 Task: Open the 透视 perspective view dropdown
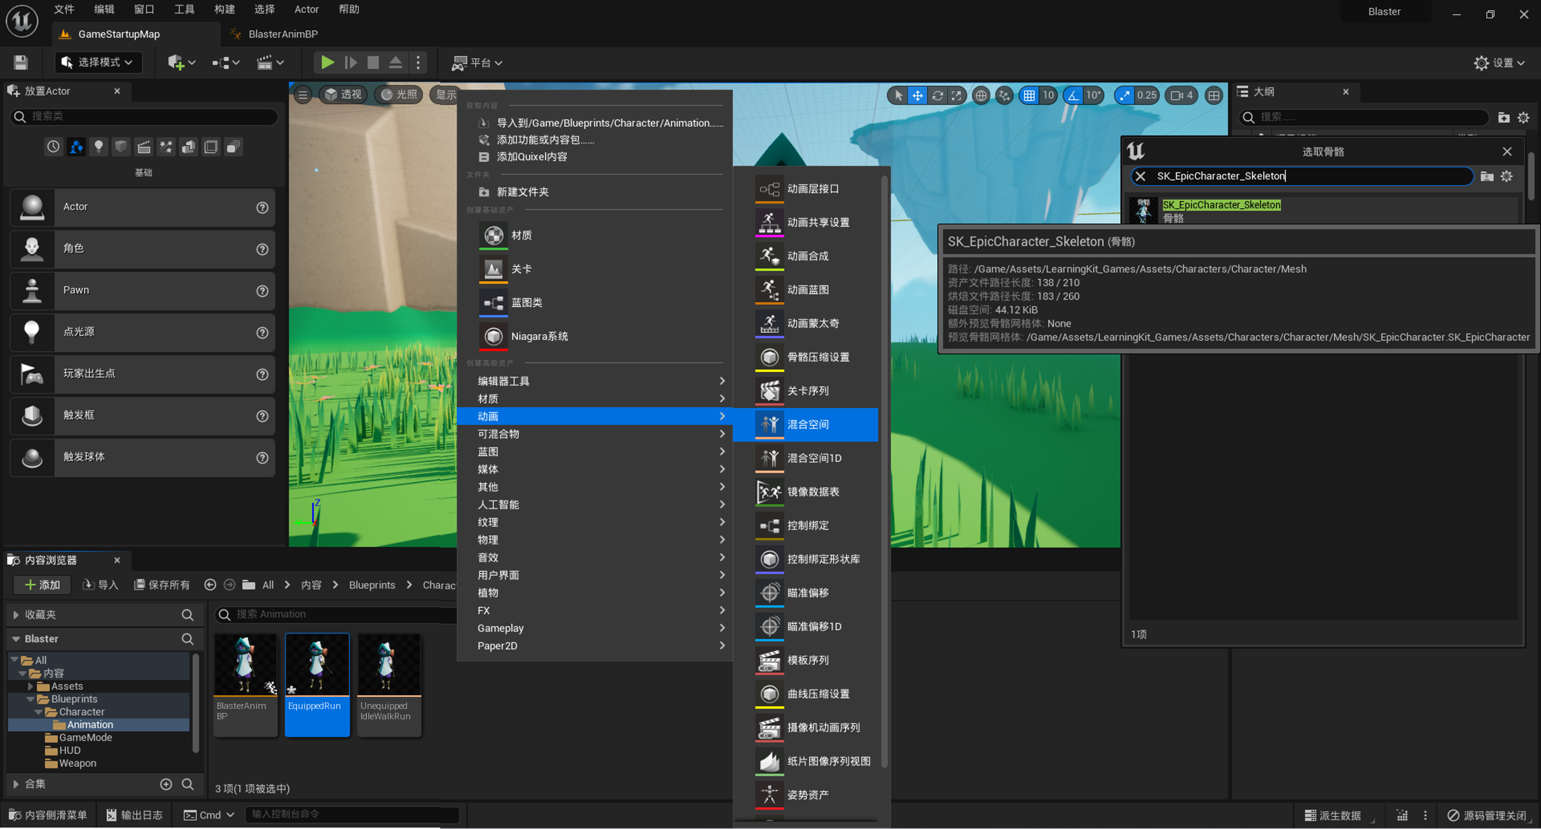click(343, 94)
